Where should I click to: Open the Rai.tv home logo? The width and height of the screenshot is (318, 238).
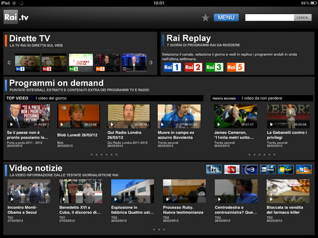(16, 17)
